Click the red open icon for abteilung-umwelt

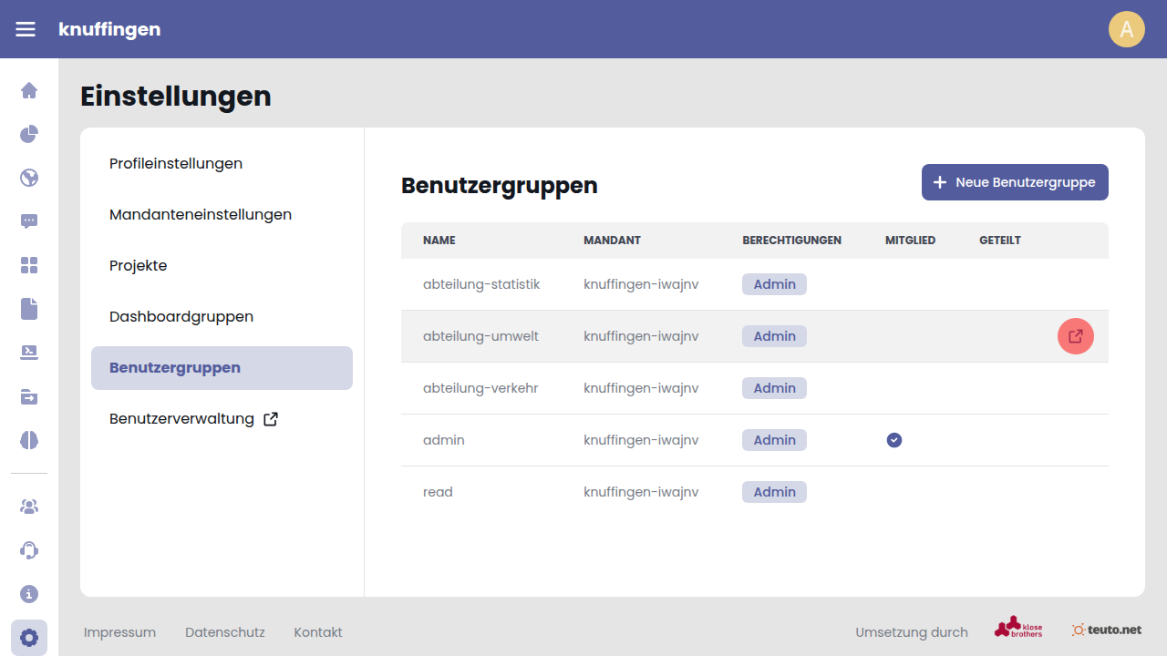click(x=1076, y=336)
